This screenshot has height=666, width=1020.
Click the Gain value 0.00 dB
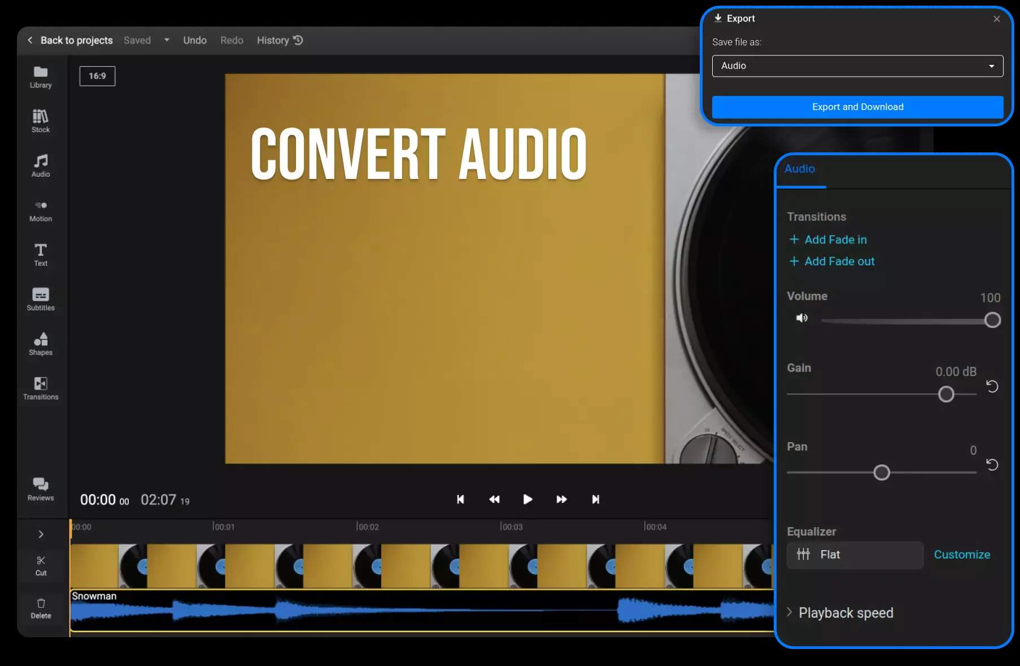tap(956, 372)
